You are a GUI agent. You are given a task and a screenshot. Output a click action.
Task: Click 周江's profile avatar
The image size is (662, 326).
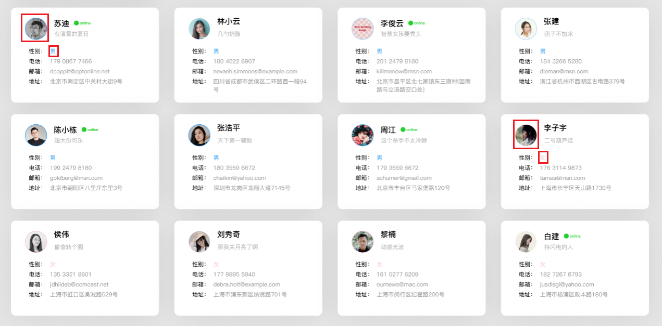[363, 135]
